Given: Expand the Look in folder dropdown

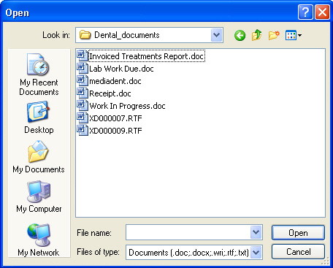Looking at the screenshot, I should pyautogui.click(x=217, y=35).
